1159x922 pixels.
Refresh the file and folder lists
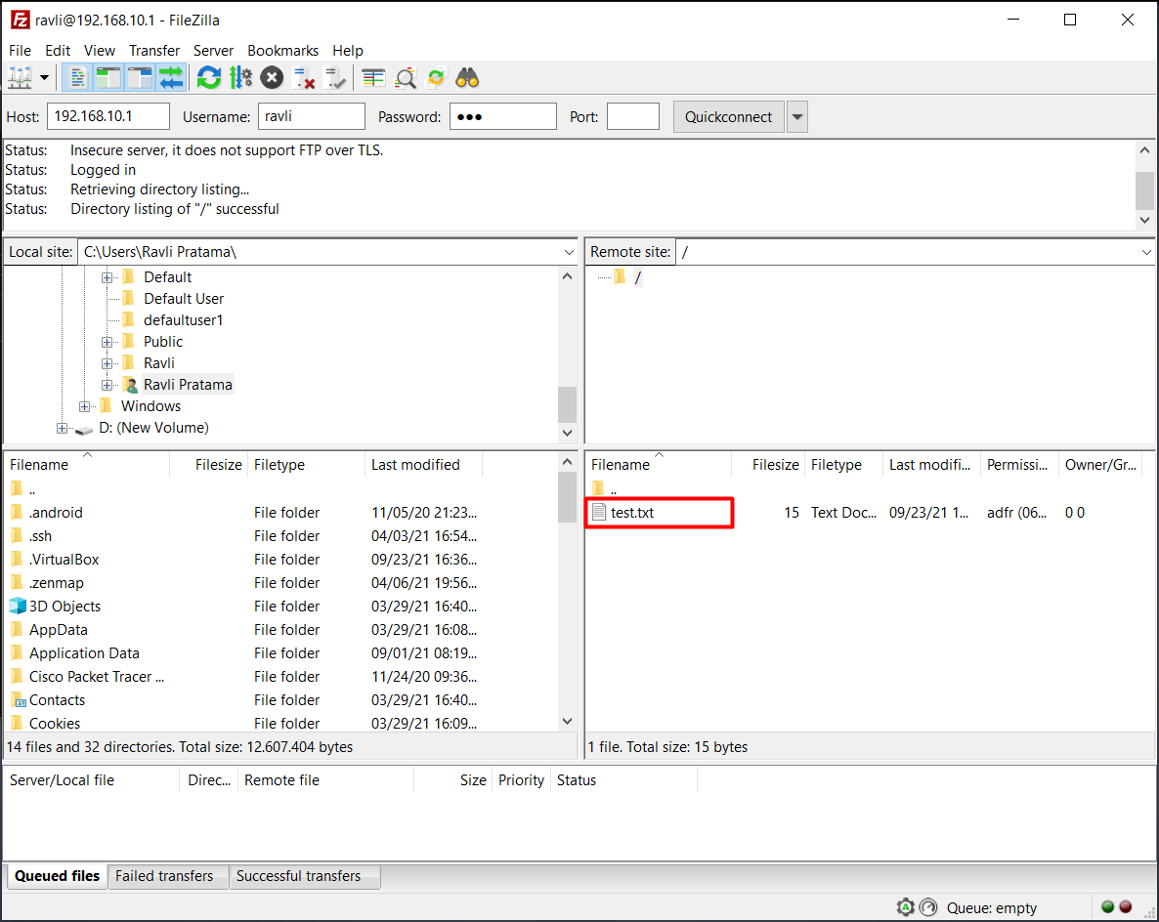point(209,78)
